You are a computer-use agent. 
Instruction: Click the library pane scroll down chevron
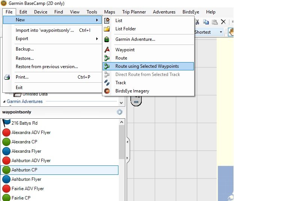[121, 103]
